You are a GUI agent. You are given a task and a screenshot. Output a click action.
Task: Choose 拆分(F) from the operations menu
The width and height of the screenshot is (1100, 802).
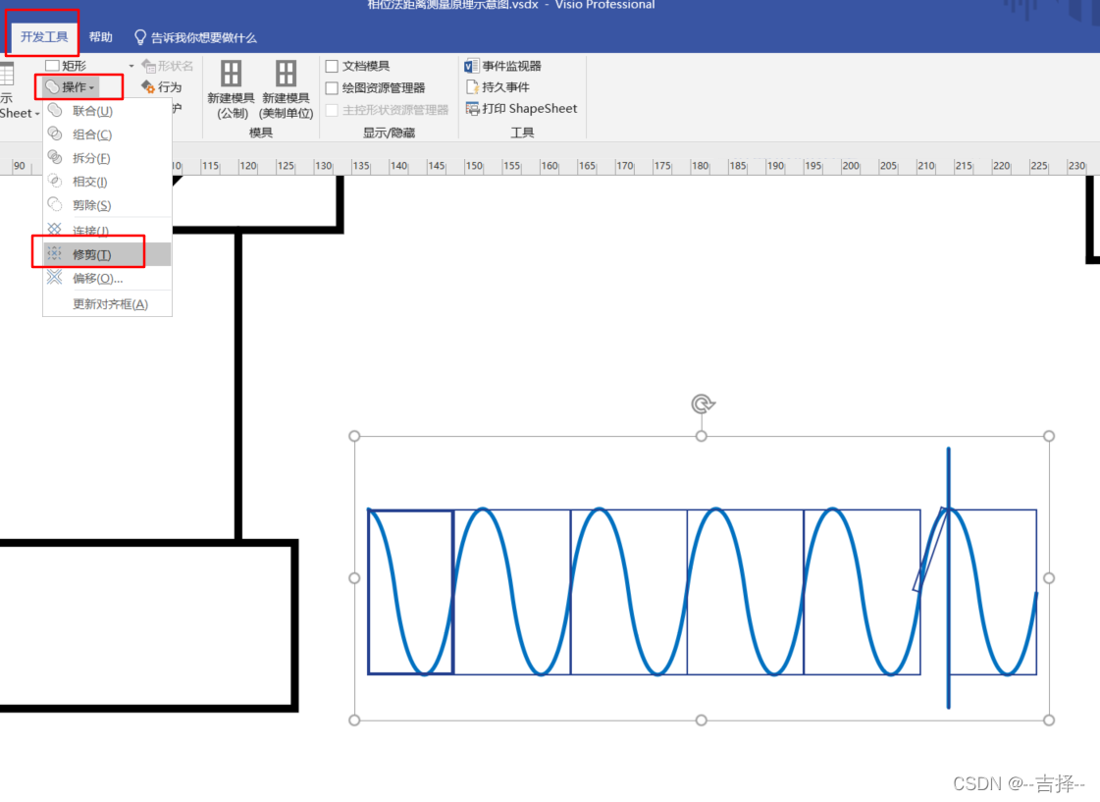(x=107, y=159)
